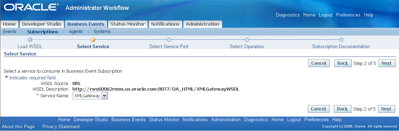Click the Select Service Port step label

click(x=169, y=47)
